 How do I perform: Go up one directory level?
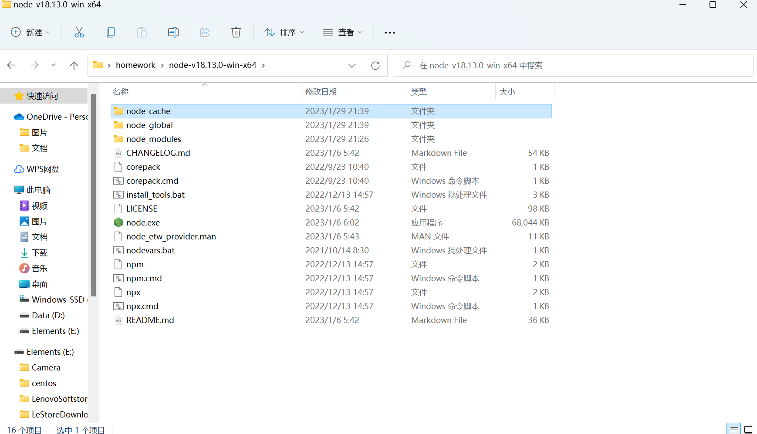point(74,65)
